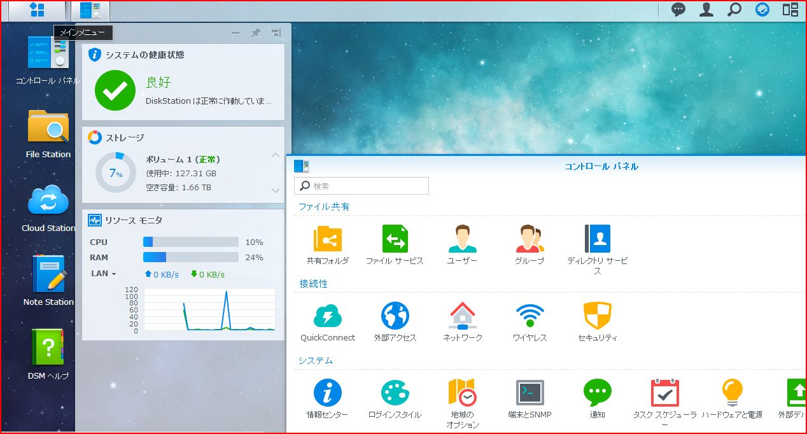Open ログインスタイル settings
The image size is (807, 434).
pyautogui.click(x=395, y=399)
